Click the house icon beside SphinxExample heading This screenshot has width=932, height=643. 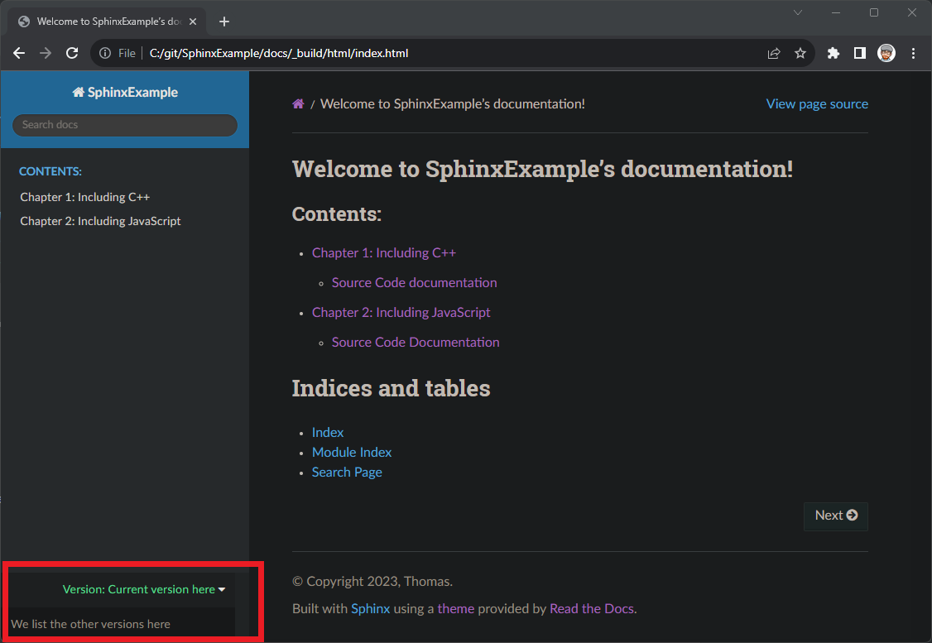79,92
